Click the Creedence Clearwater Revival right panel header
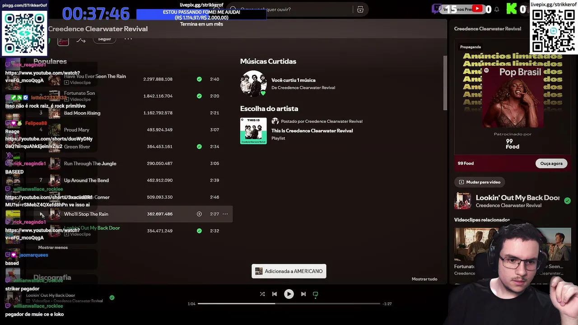This screenshot has width=578, height=325. pyautogui.click(x=488, y=29)
